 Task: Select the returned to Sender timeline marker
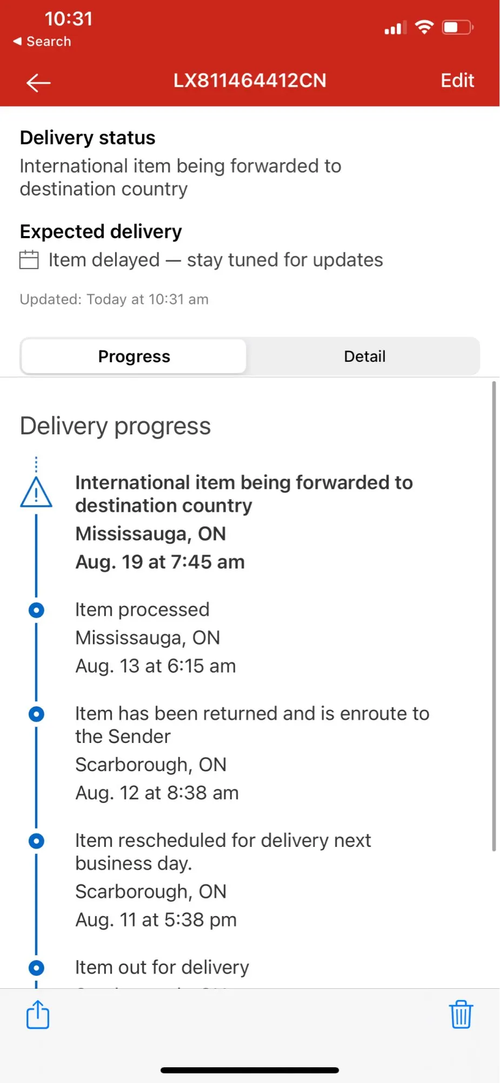[x=36, y=714]
